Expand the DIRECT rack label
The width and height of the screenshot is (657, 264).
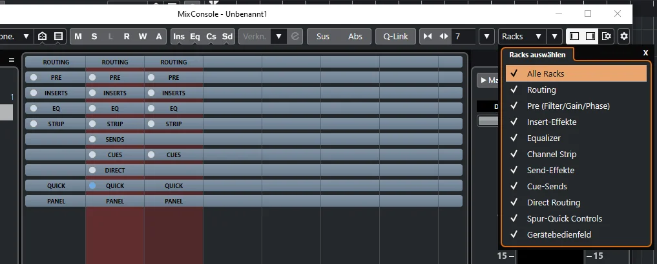tap(115, 170)
